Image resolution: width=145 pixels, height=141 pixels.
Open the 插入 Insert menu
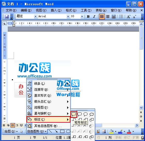tap(56, 10)
